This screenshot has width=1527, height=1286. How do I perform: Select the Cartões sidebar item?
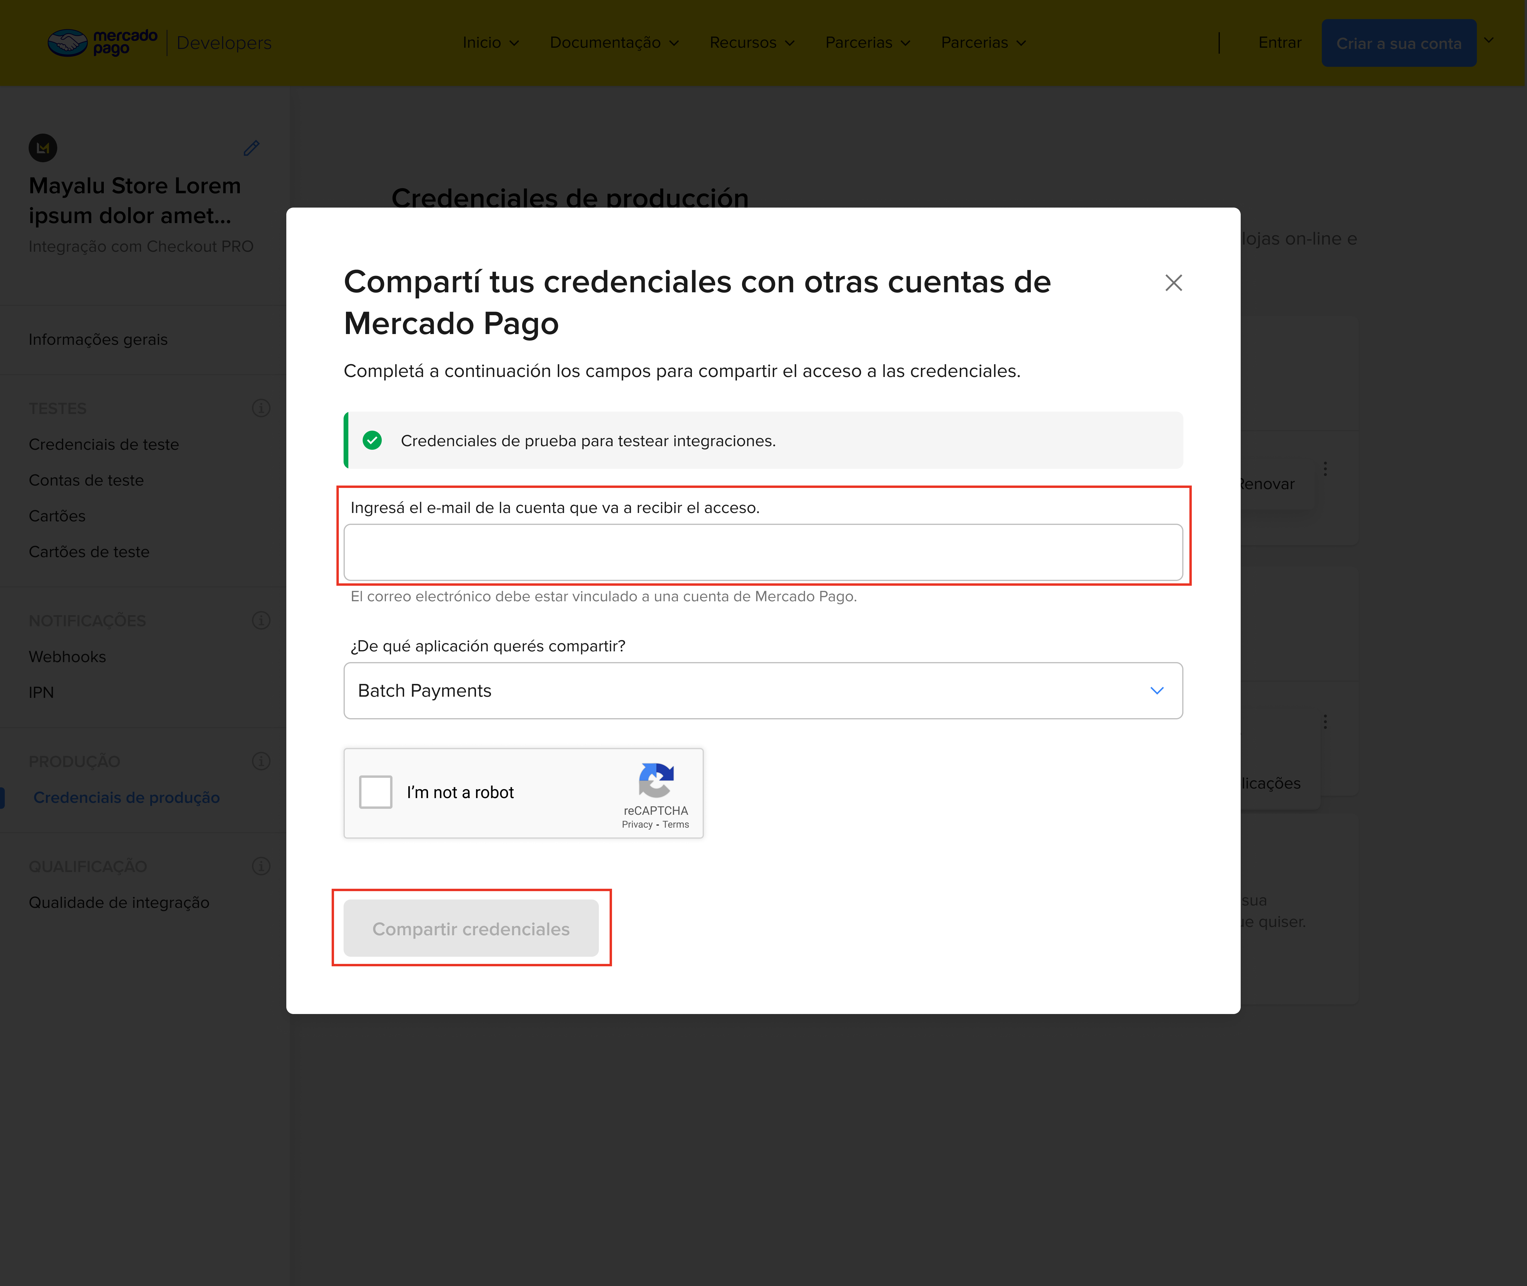[57, 516]
